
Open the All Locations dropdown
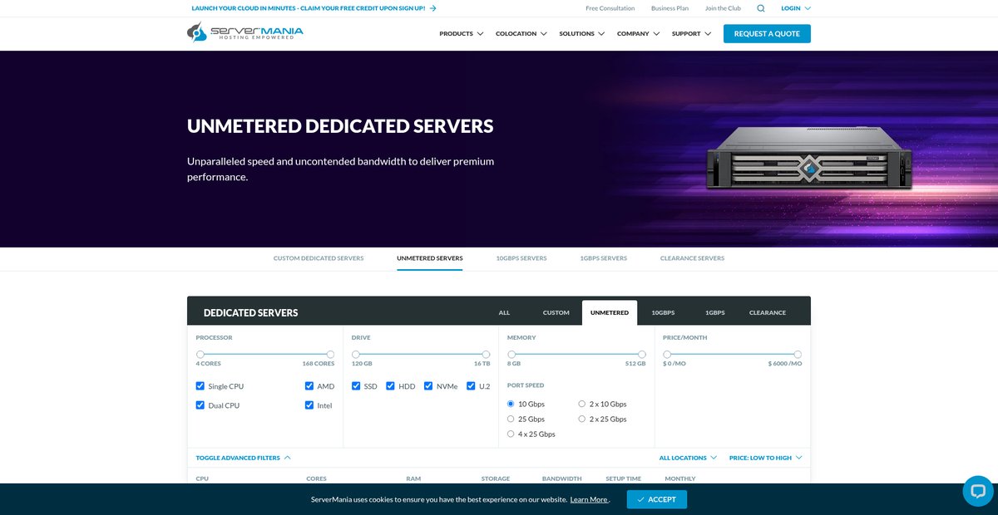coord(688,458)
